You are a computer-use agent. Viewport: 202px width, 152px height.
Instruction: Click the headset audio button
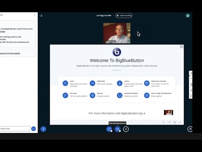tap(109, 129)
